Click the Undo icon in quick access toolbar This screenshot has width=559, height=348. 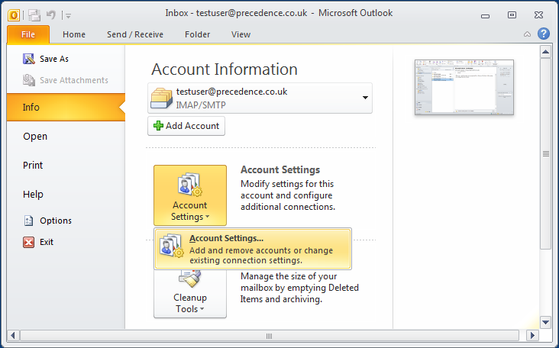coord(50,14)
